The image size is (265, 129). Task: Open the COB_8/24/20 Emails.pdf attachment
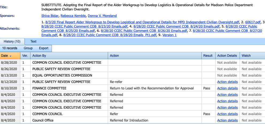(176, 26)
